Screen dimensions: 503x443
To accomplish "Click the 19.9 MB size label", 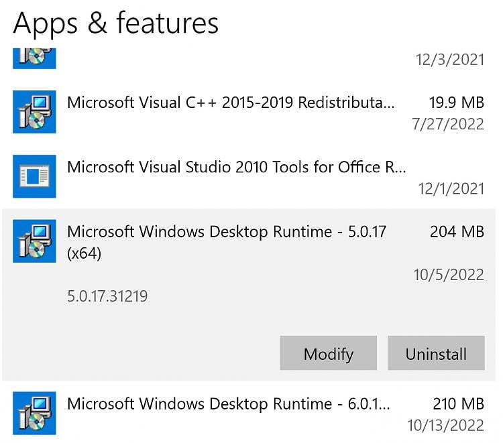I will 457,103.
